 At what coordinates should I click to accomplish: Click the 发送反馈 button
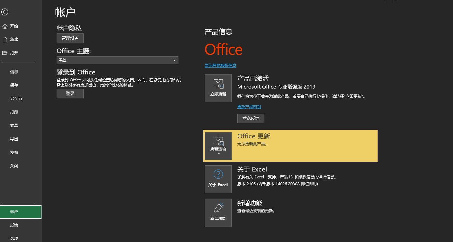tap(251, 118)
